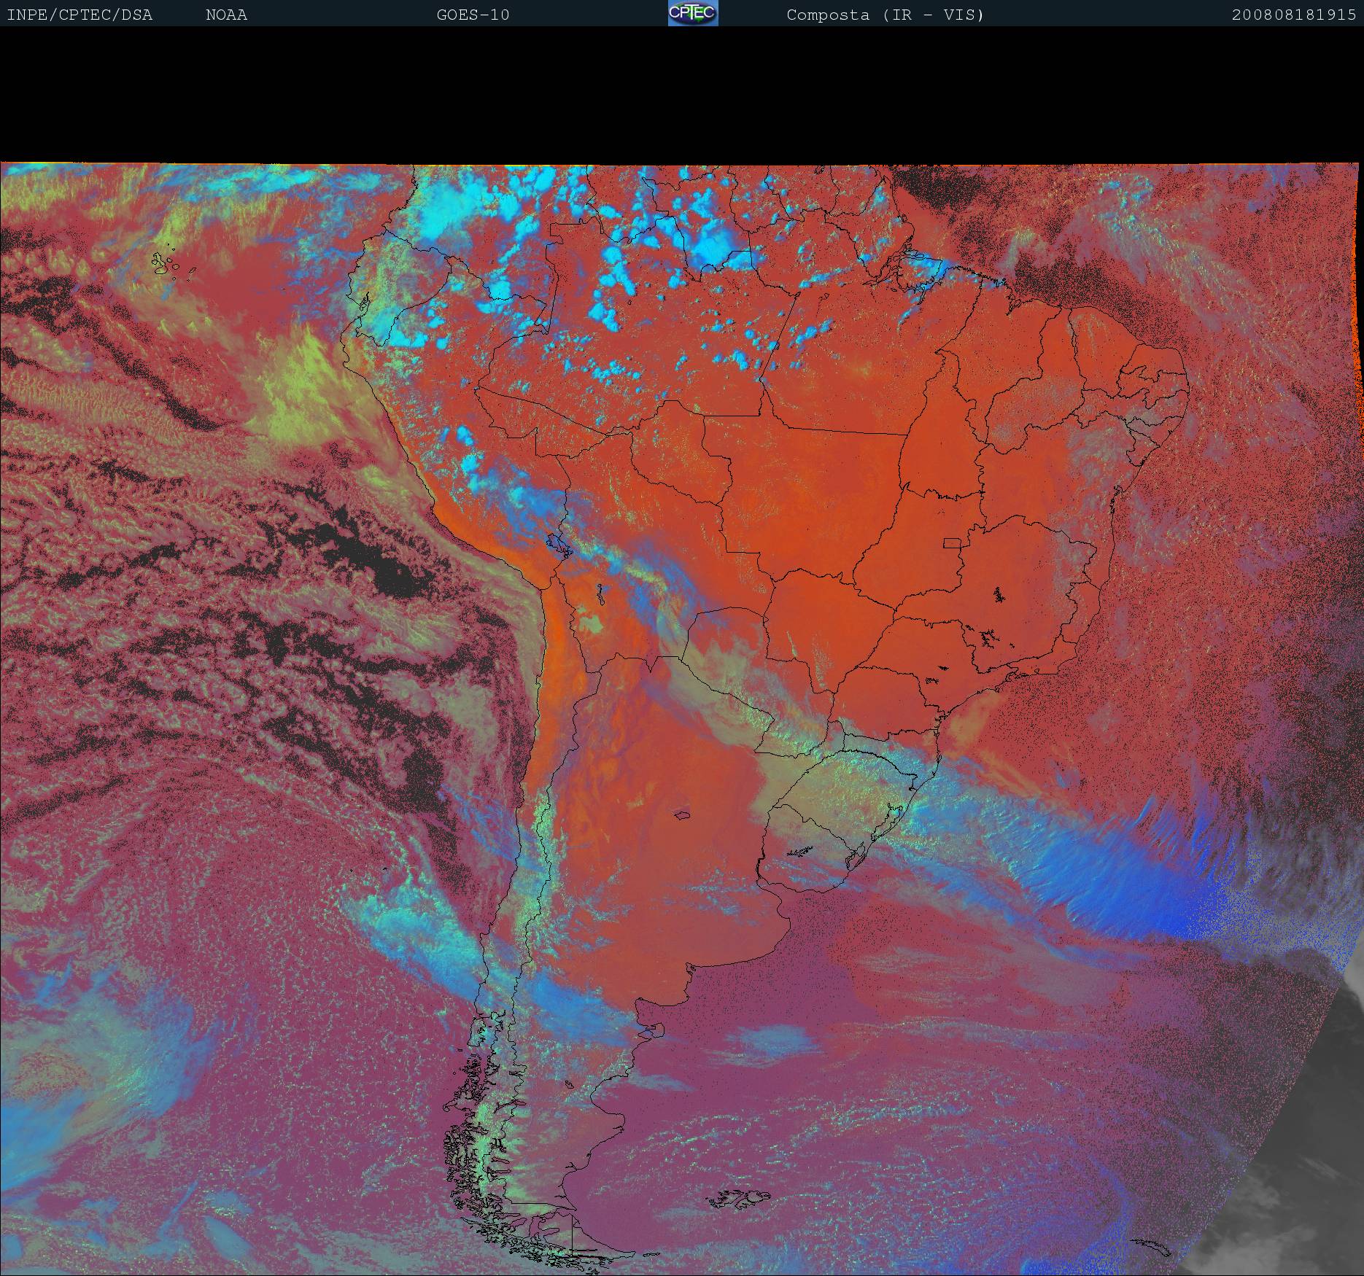Click the 200808181915 timestamp
The width and height of the screenshot is (1364, 1276).
[1293, 15]
